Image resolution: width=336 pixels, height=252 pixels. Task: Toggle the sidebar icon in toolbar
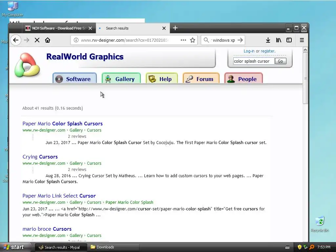pyautogui.click(x=289, y=40)
